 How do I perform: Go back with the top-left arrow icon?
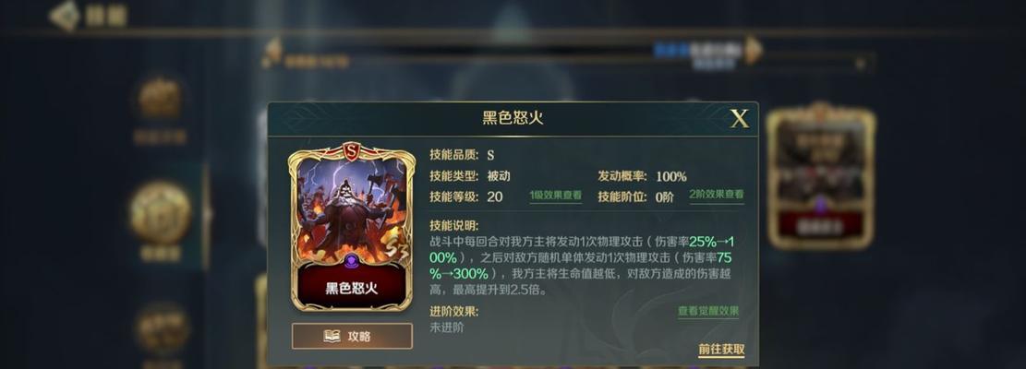coord(65,17)
